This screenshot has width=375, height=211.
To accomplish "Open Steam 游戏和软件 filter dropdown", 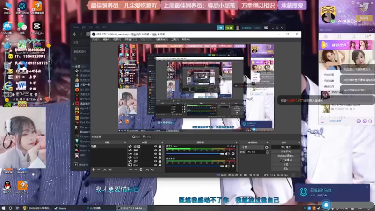I will pos(81,52).
